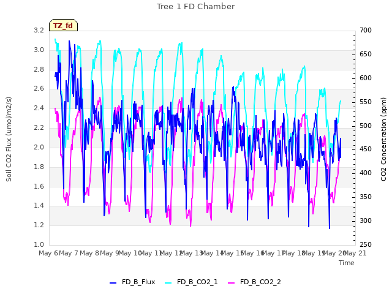Screen dimensions: 392x294
Task: Toggle FD_B_CO2_1 legend entry
Action: click(x=191, y=282)
